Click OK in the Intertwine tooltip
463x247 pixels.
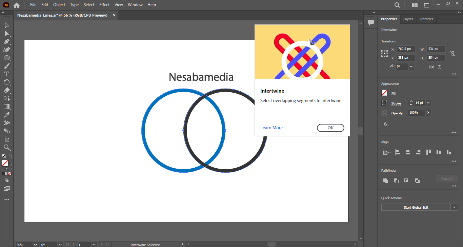[330, 128]
